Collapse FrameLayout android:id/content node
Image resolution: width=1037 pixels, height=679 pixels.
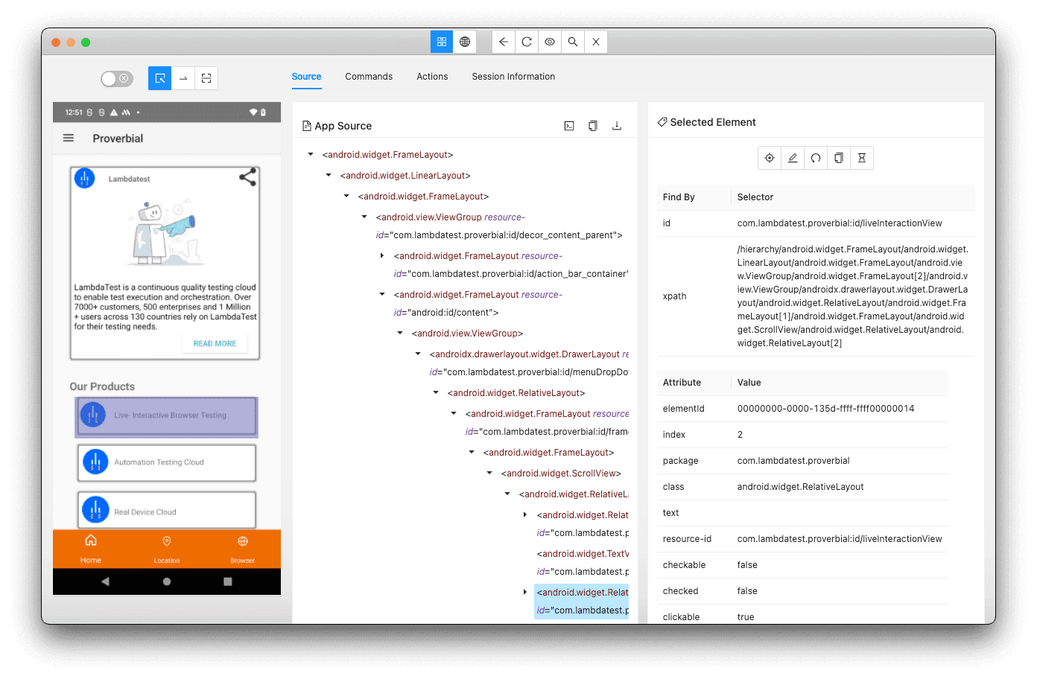point(382,295)
